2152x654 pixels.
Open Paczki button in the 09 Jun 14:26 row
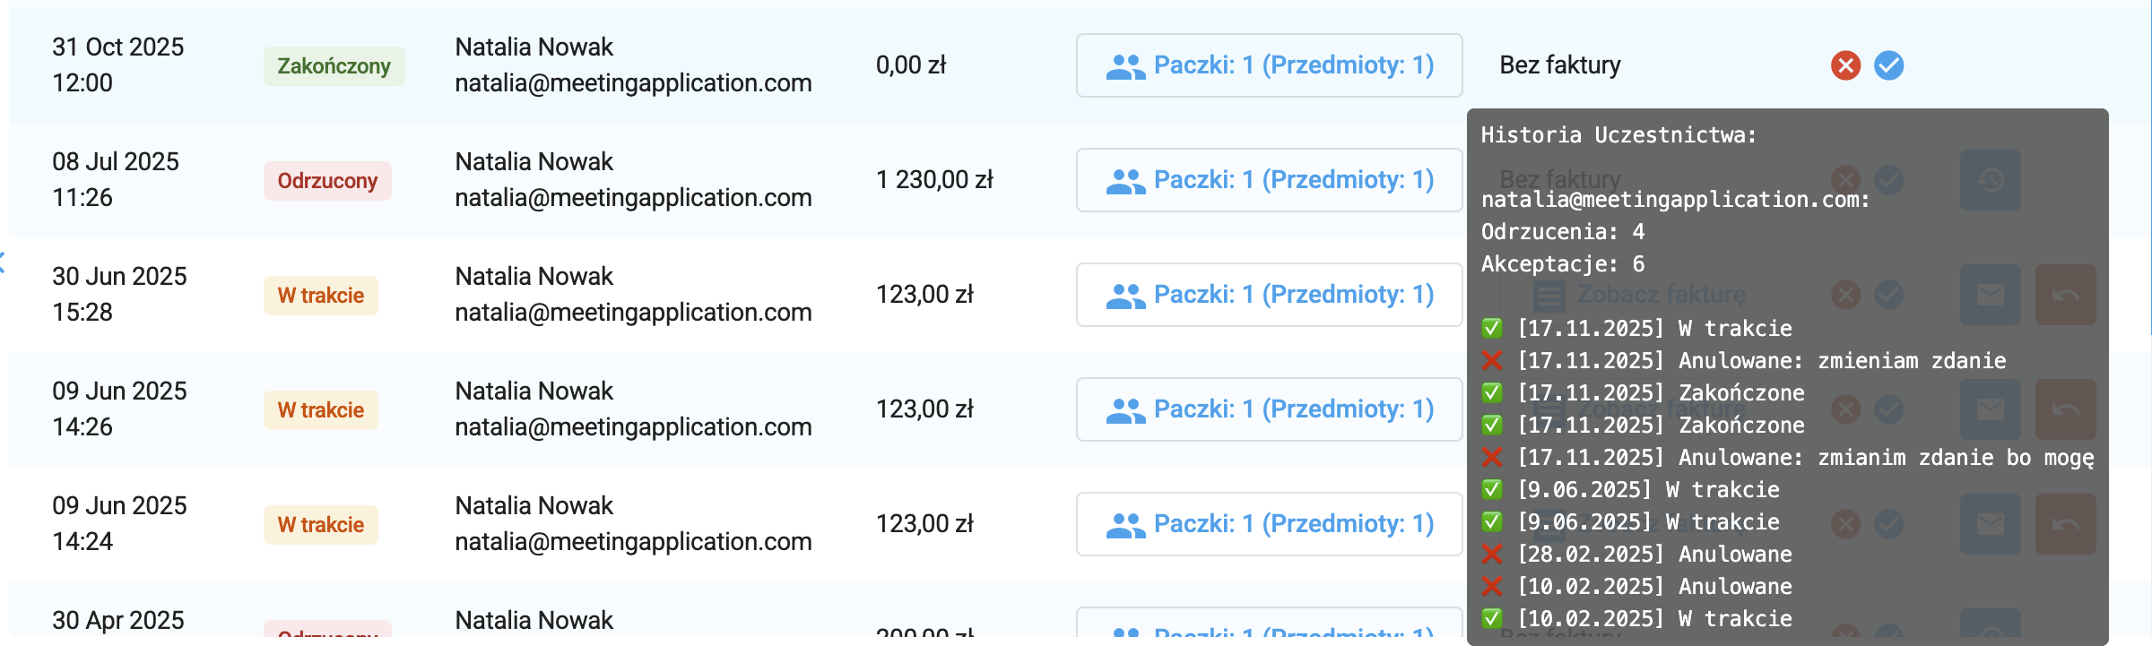click(1269, 409)
